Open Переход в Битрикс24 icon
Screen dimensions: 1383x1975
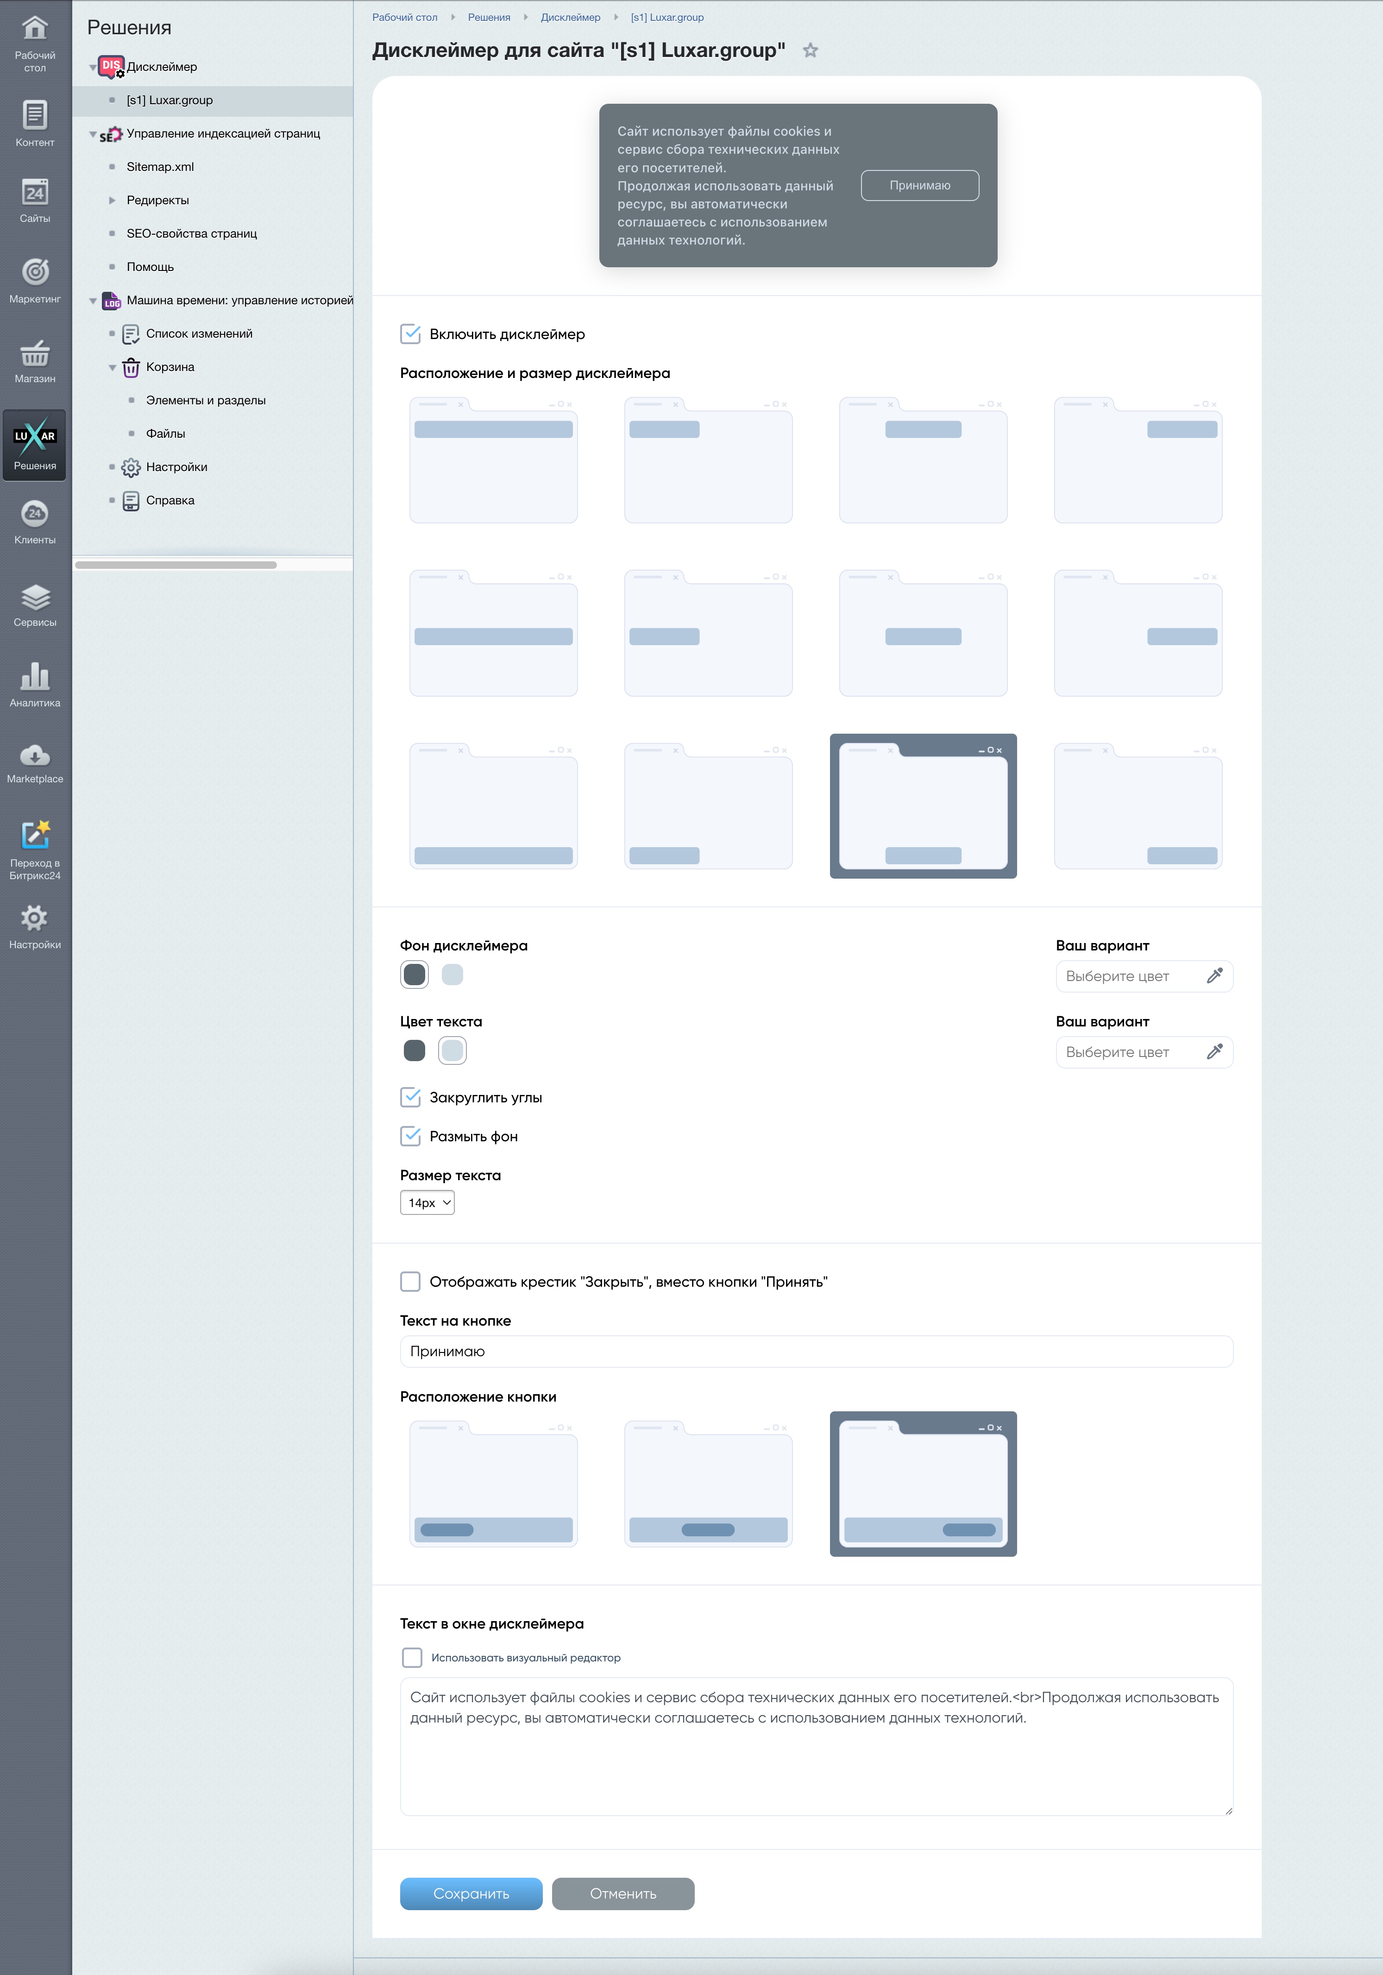[x=34, y=835]
